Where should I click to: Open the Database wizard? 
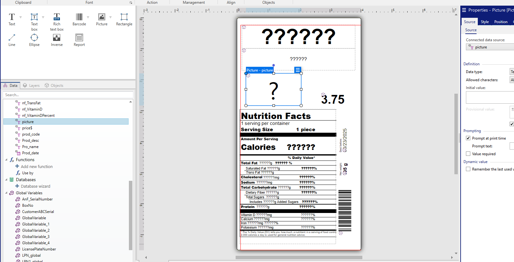35,186
